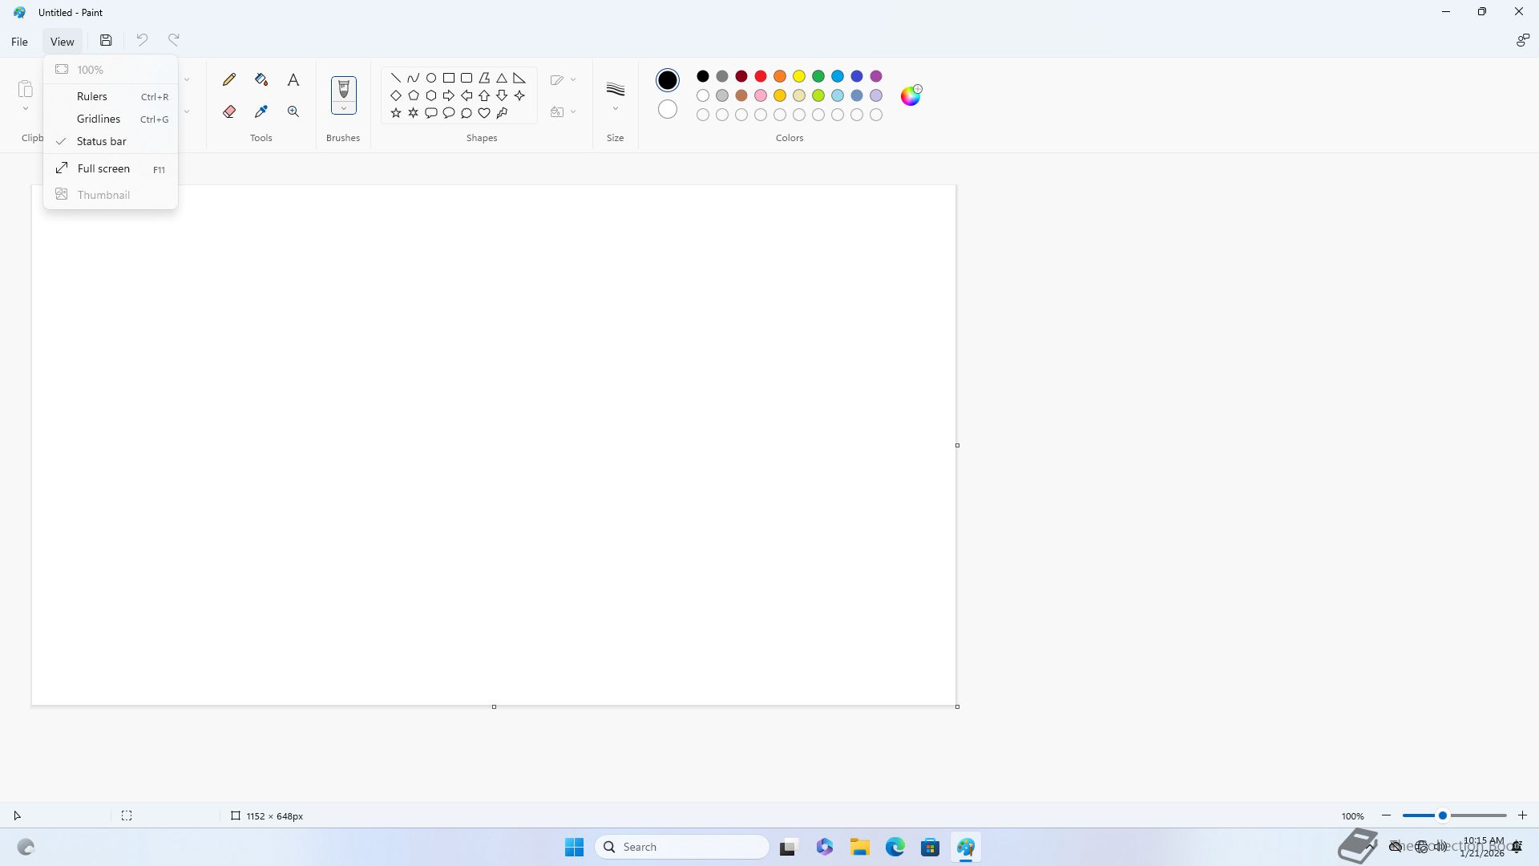The height and width of the screenshot is (866, 1539).
Task: Choose the heart shape
Action: point(484,113)
